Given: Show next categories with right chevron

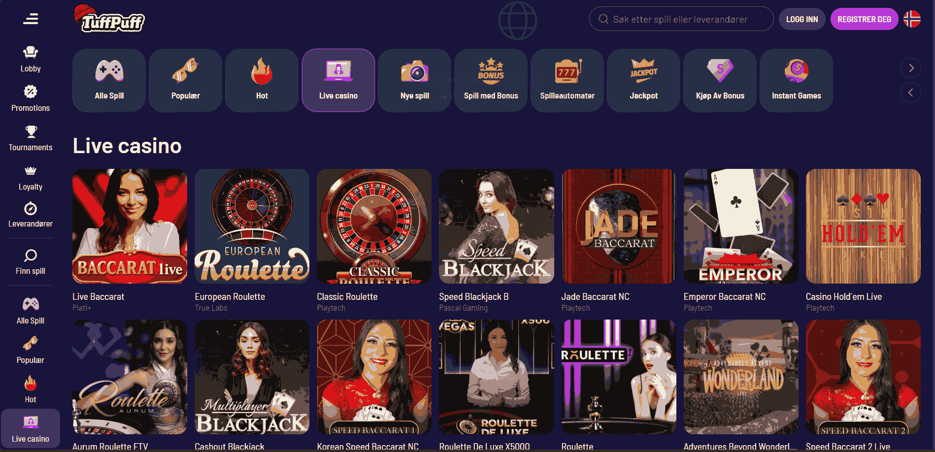Looking at the screenshot, I should click(911, 68).
